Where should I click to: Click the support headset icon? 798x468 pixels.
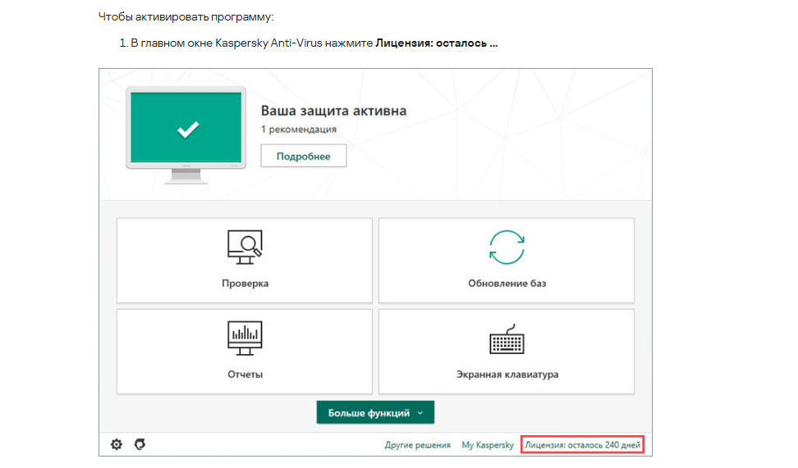(x=140, y=444)
